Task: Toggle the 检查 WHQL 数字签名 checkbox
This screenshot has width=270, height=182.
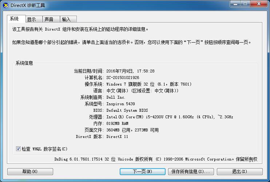Action: point(18,149)
